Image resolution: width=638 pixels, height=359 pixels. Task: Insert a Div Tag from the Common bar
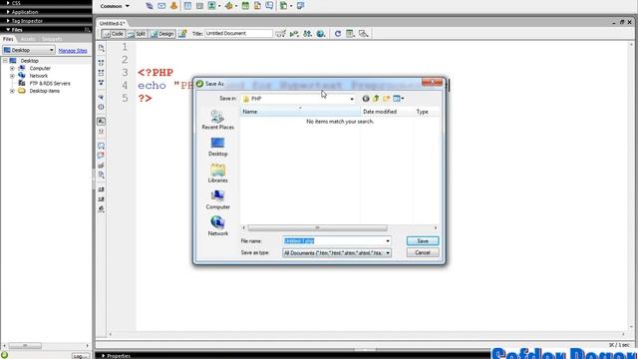pos(199,6)
